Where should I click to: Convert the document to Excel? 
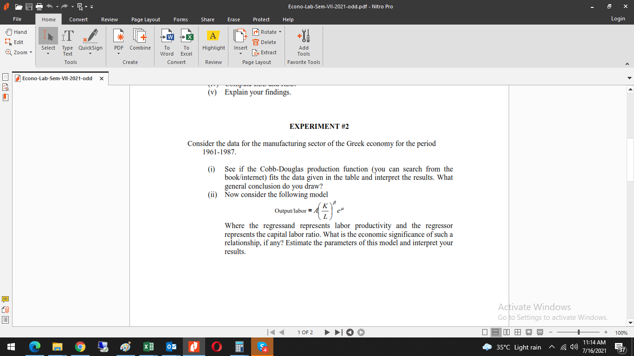pos(186,41)
